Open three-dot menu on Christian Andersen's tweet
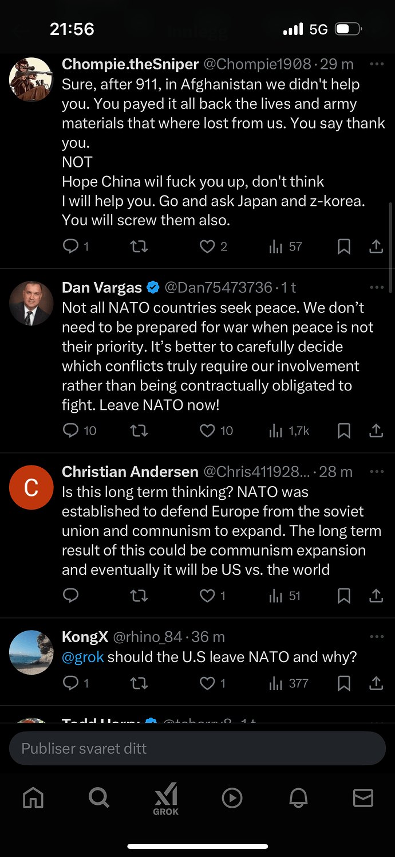Viewport: 395px width, 857px height. point(377,471)
